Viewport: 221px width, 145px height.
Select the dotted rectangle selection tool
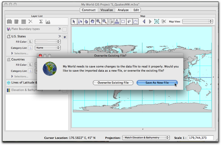pyautogui.click(x=123, y=22)
